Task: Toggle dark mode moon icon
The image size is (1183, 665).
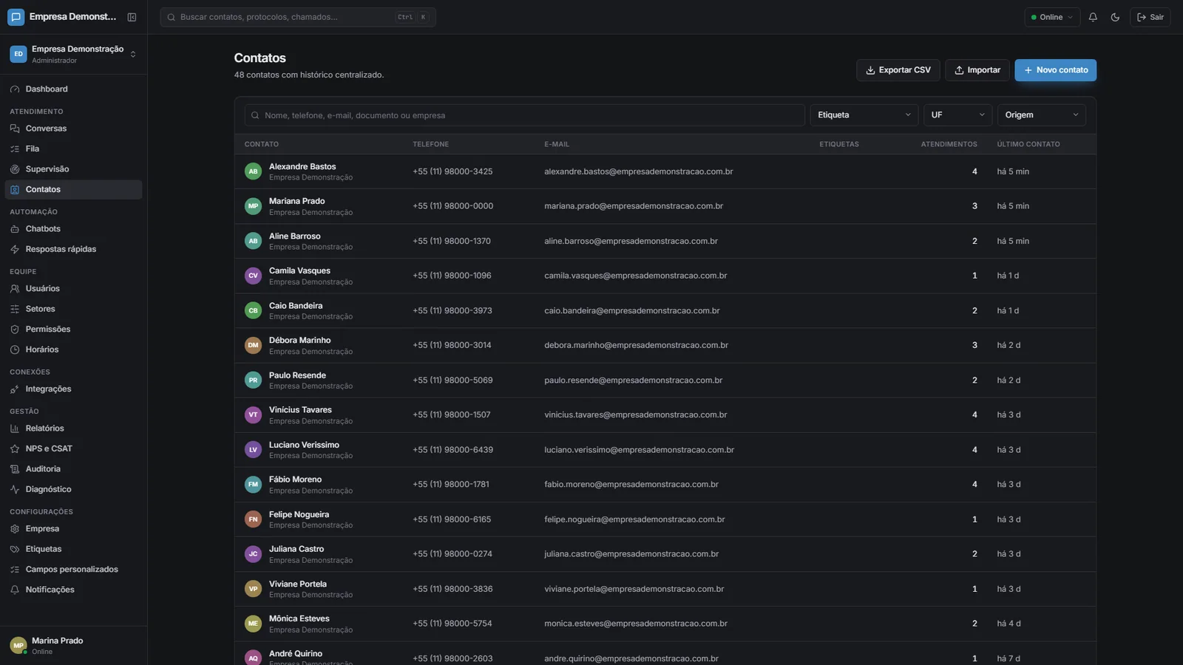Action: point(1115,17)
